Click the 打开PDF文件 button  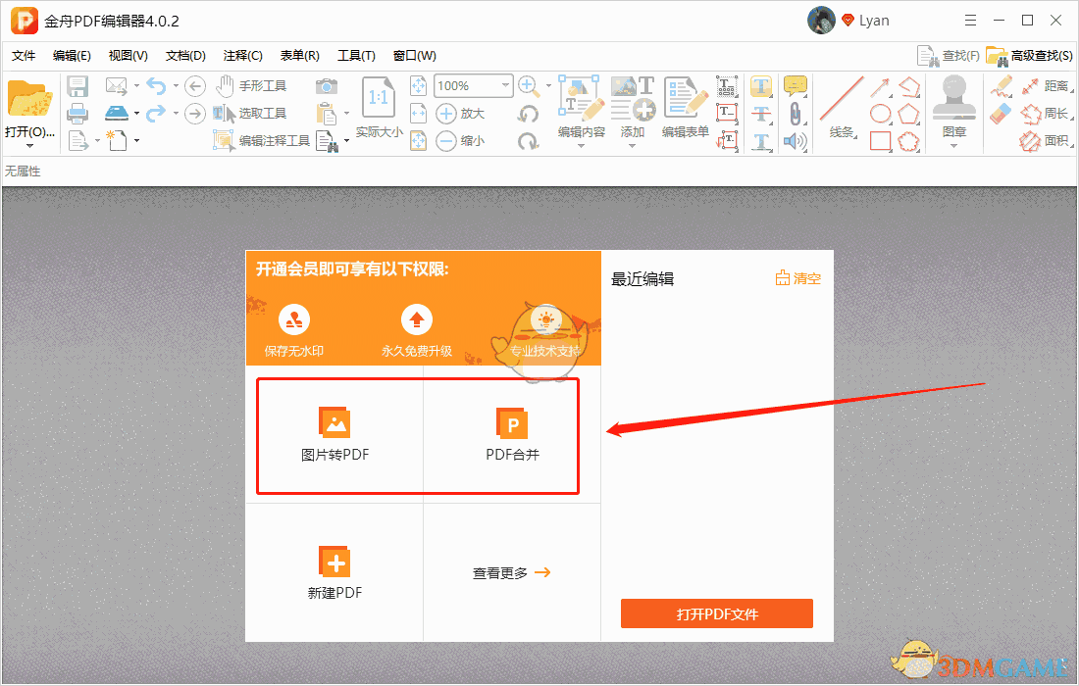(716, 612)
